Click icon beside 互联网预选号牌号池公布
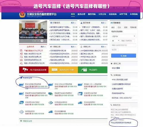 click(x=21, y=60)
